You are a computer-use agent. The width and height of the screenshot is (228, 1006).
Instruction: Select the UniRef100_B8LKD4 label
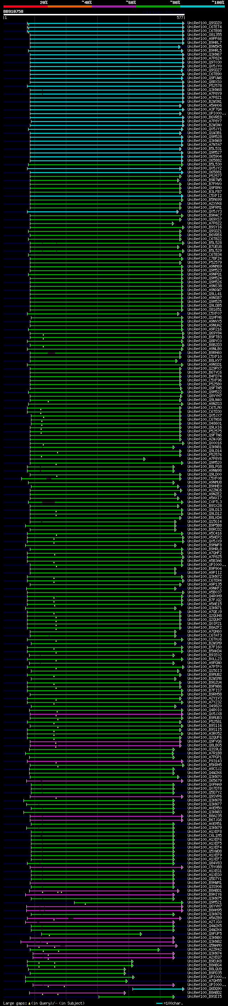204,518
